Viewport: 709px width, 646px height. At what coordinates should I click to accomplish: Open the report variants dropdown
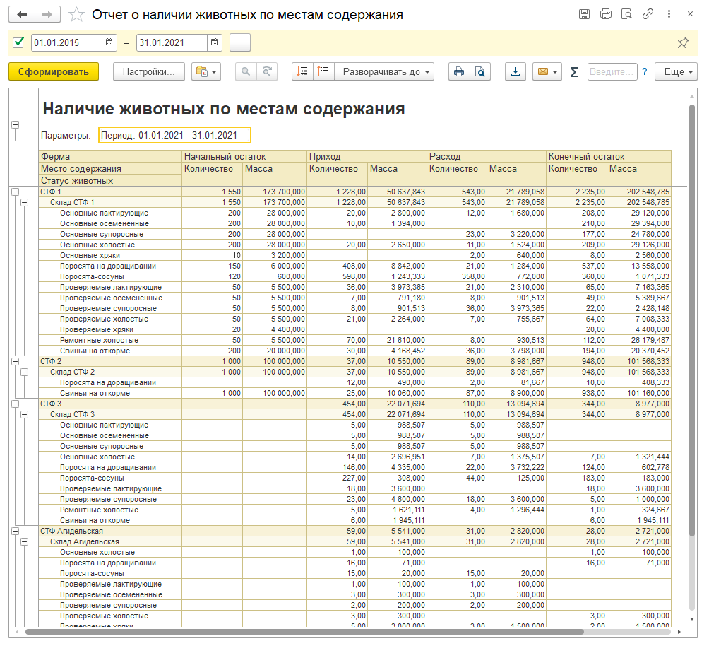coord(206,71)
